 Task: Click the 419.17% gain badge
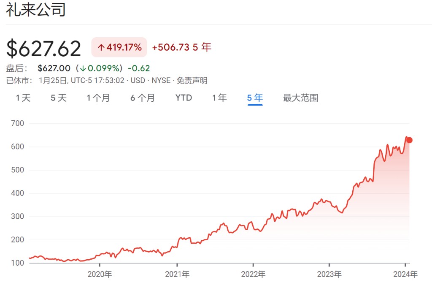pyautogui.click(x=119, y=47)
